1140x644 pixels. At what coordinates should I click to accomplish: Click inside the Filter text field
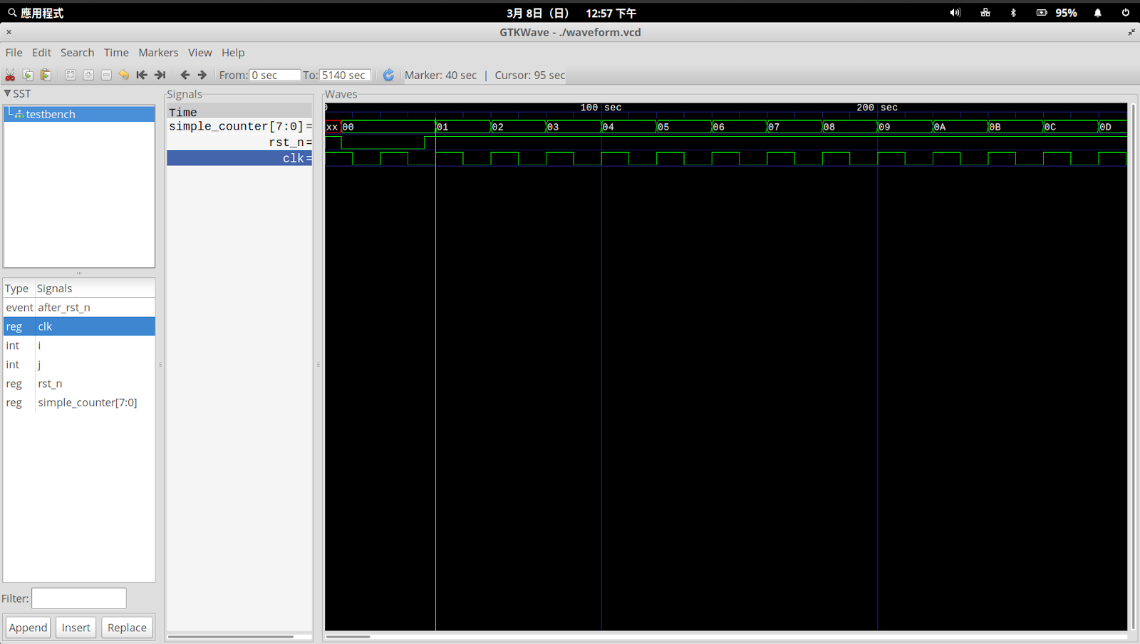click(78, 598)
